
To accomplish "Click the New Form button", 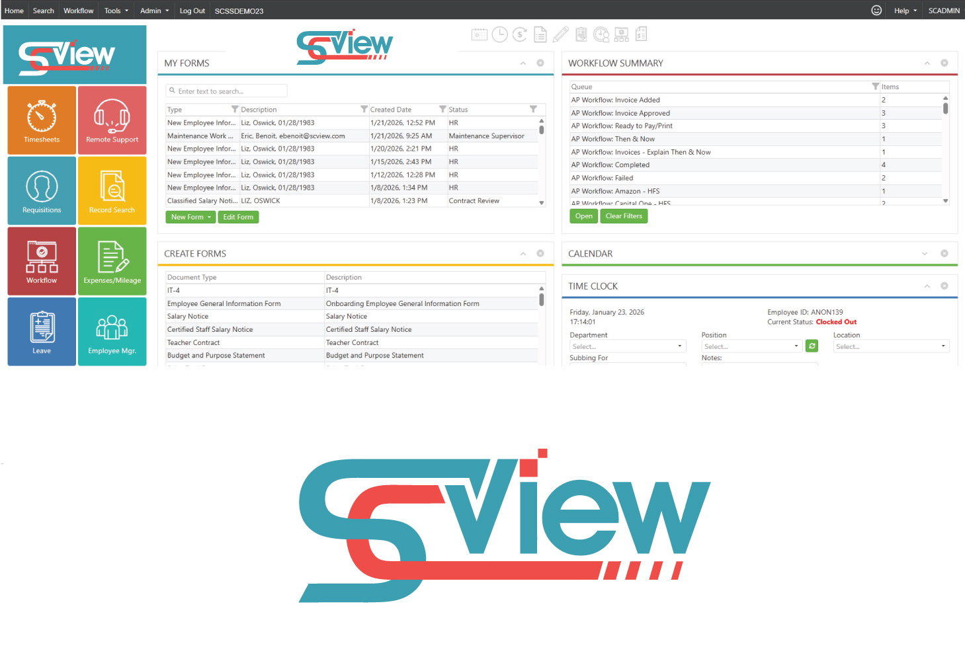I will coord(190,217).
